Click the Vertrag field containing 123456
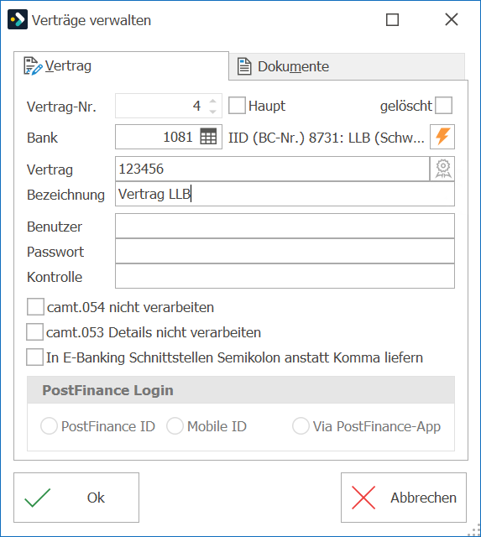481x537 pixels. tap(272, 169)
